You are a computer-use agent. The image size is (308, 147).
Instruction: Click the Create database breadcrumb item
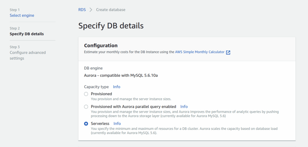111,10
